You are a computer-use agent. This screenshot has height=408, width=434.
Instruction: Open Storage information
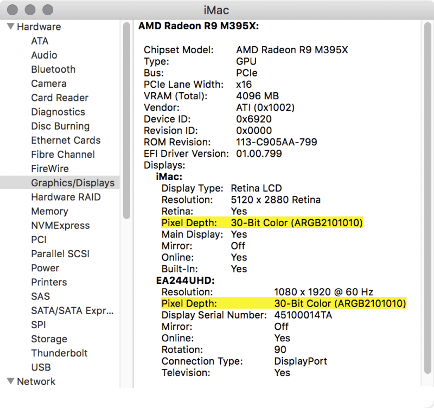click(x=49, y=339)
